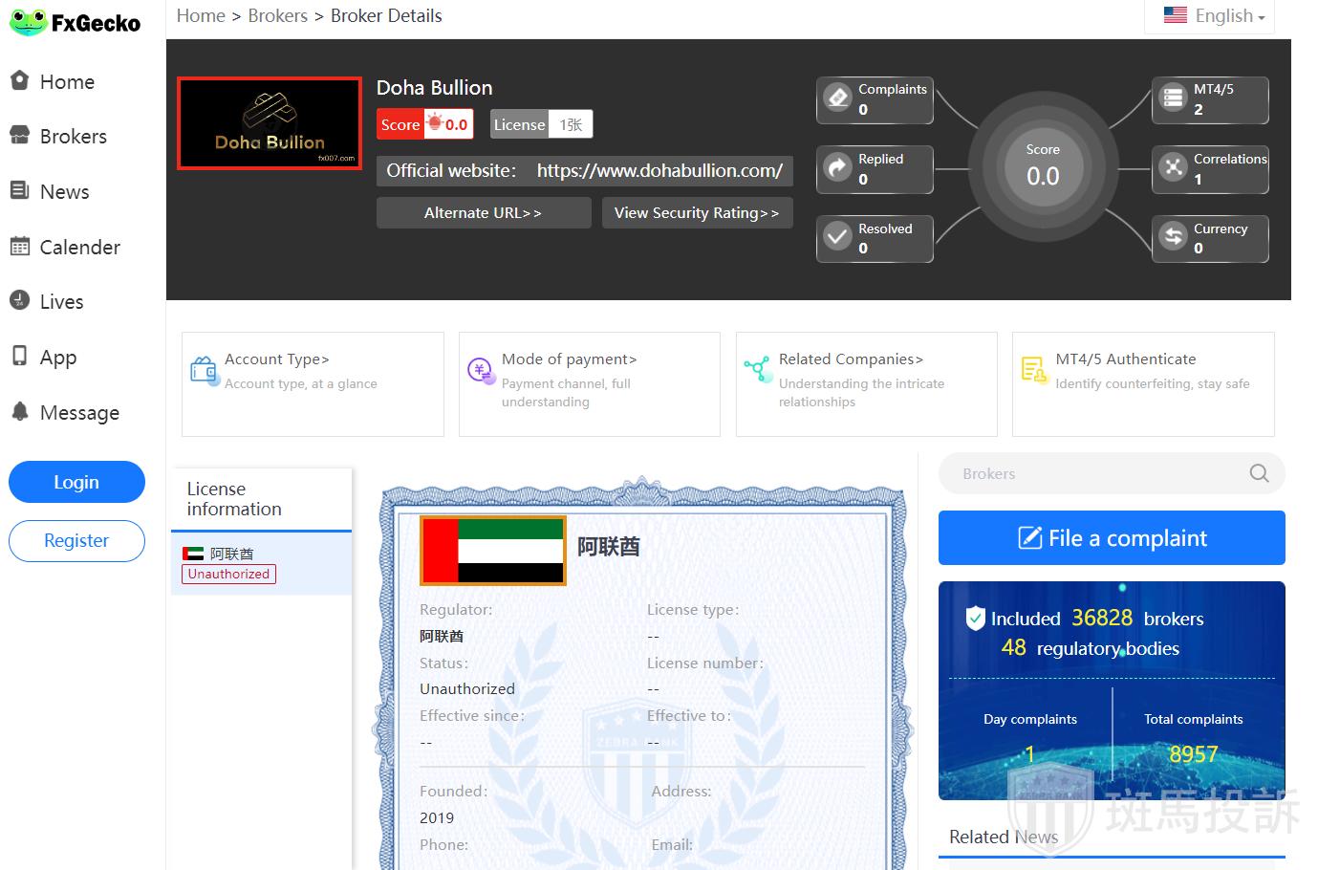Click the search magnifier in Brokers field
Image resolution: width=1318 pixels, height=870 pixels.
click(1259, 473)
